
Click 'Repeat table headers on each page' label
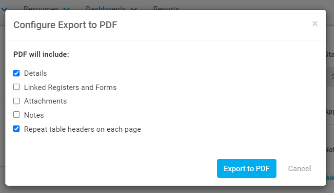(82, 129)
